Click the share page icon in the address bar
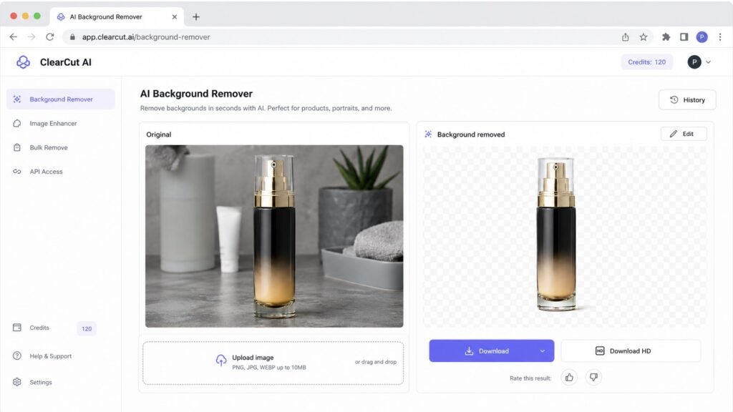The width and height of the screenshot is (733, 412). click(x=625, y=37)
